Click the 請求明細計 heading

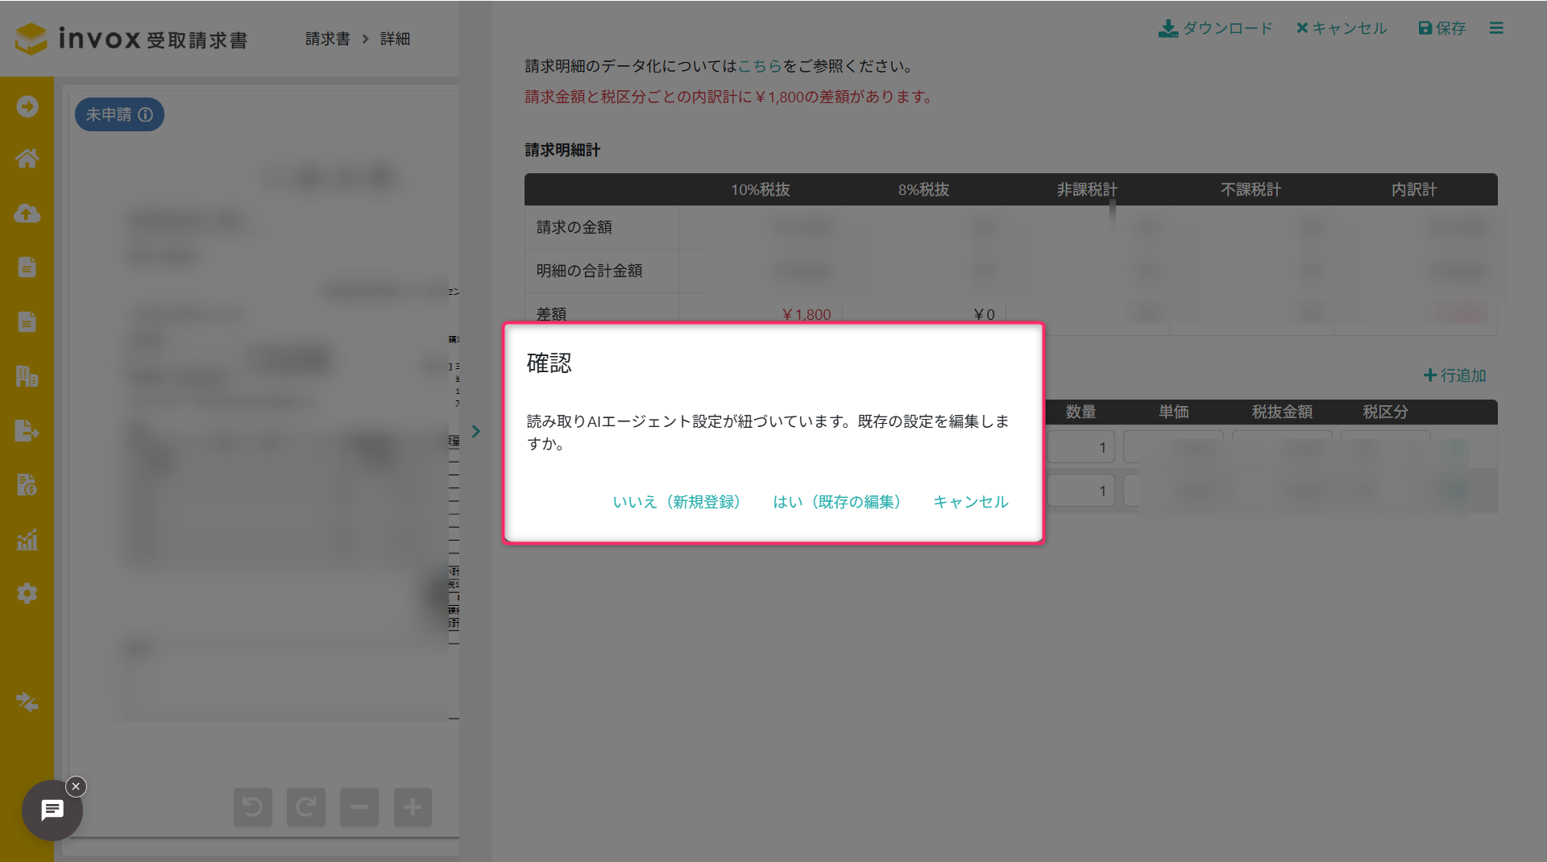tap(562, 150)
